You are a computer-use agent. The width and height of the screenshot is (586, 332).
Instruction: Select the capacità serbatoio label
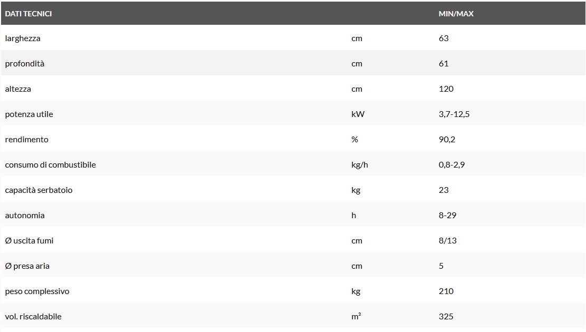click(39, 190)
